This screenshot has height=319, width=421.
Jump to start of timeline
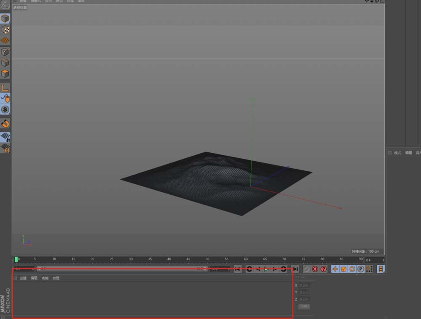point(237,269)
